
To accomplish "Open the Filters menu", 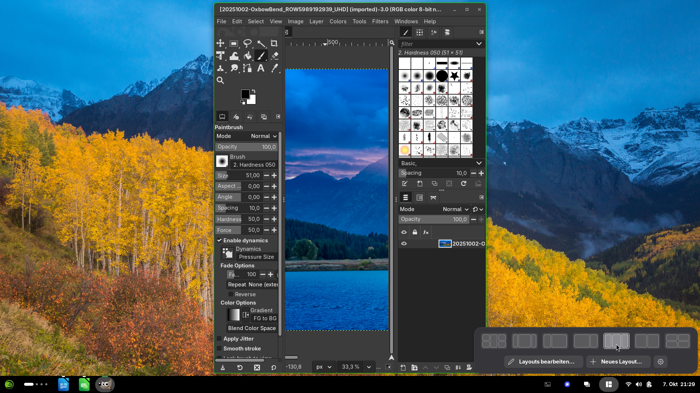I will [380, 21].
